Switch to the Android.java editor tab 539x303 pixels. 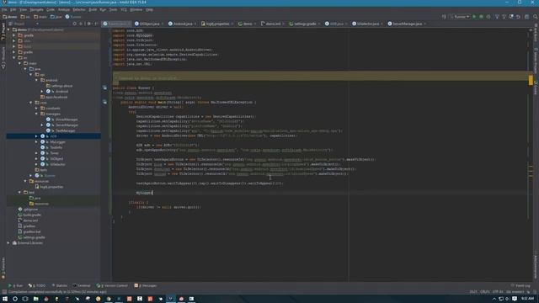(182, 24)
